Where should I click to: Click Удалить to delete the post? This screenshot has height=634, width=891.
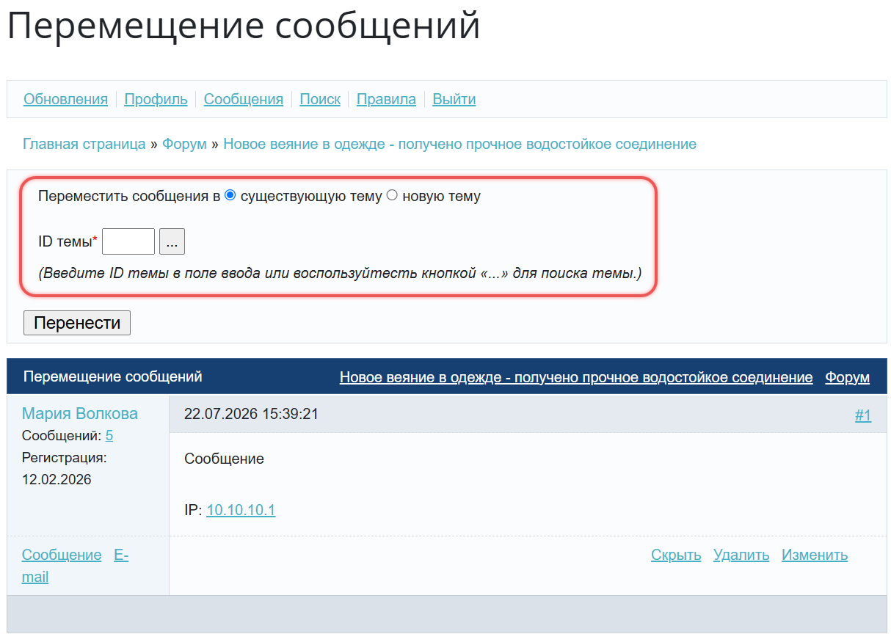pos(741,555)
